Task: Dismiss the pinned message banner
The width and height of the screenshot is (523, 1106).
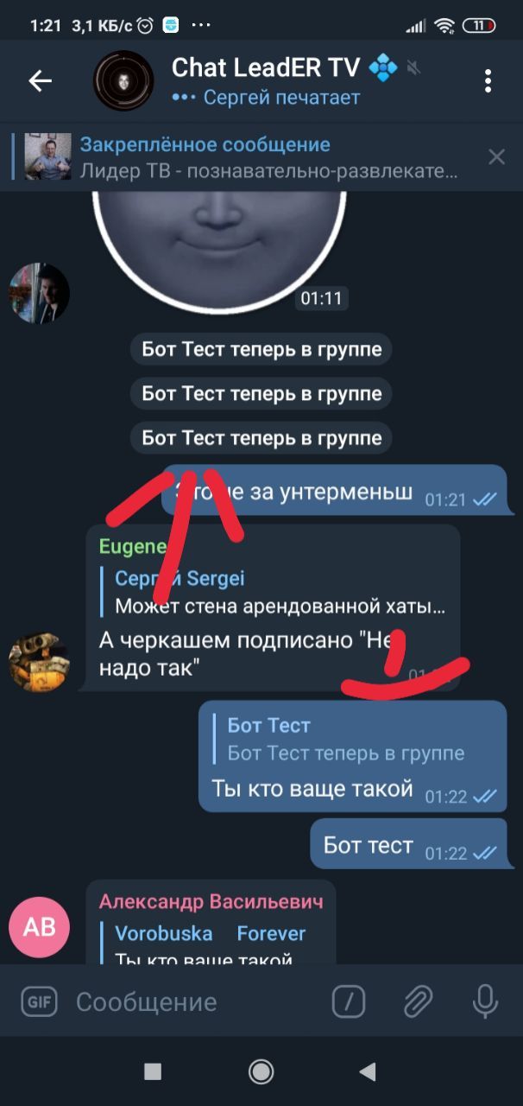Action: point(496,156)
